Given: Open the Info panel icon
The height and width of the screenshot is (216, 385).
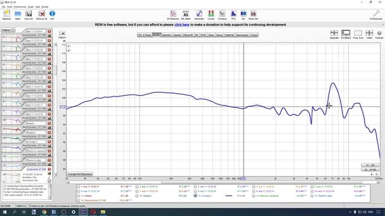Looking at the screenshot, I should tap(52, 14).
